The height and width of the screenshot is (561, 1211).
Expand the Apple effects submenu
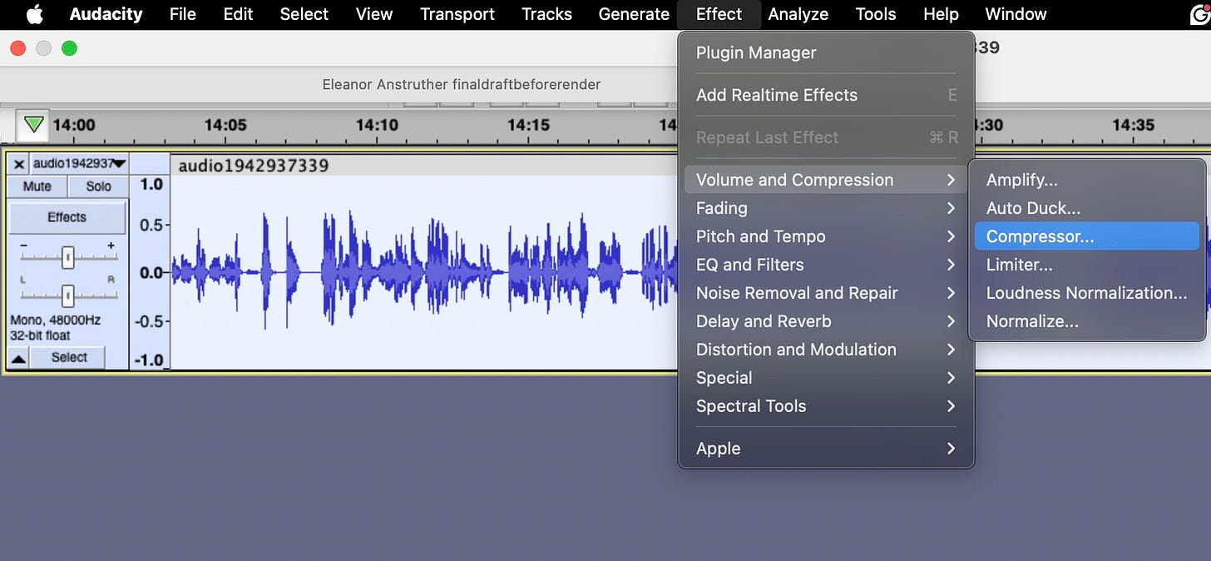(826, 449)
